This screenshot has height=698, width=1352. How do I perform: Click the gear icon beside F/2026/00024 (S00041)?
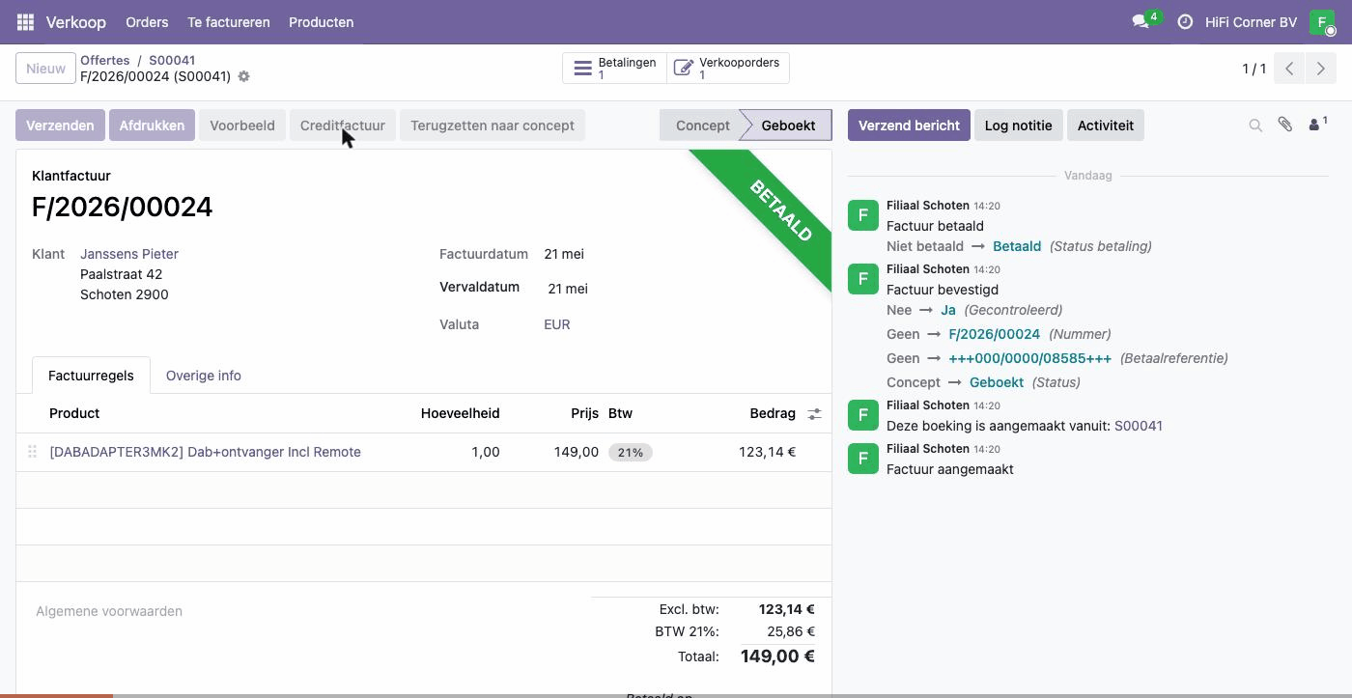(244, 76)
